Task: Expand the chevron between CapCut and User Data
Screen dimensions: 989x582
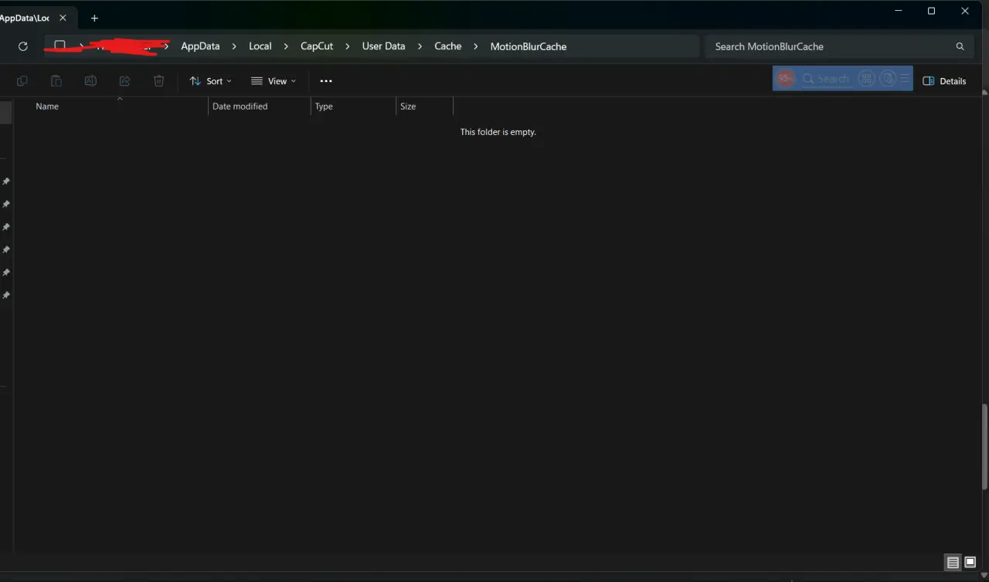Action: click(x=348, y=46)
